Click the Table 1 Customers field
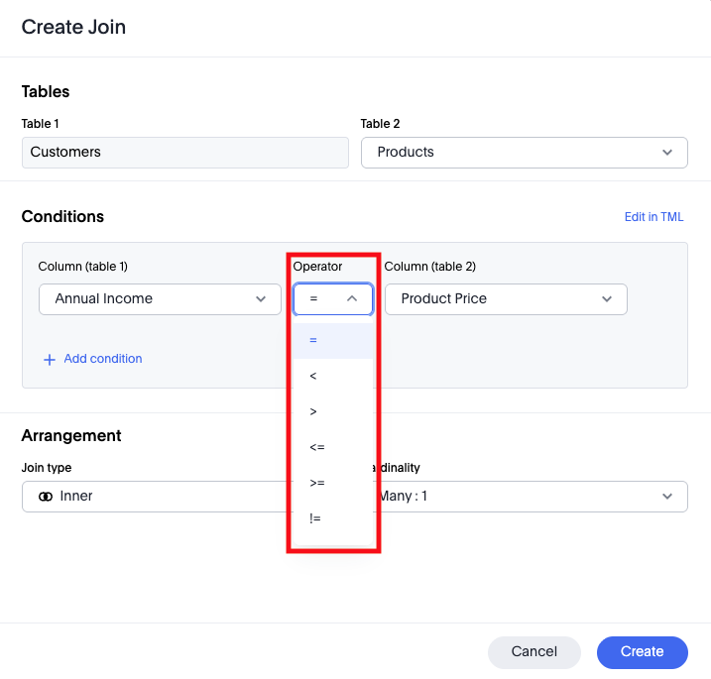 (185, 153)
